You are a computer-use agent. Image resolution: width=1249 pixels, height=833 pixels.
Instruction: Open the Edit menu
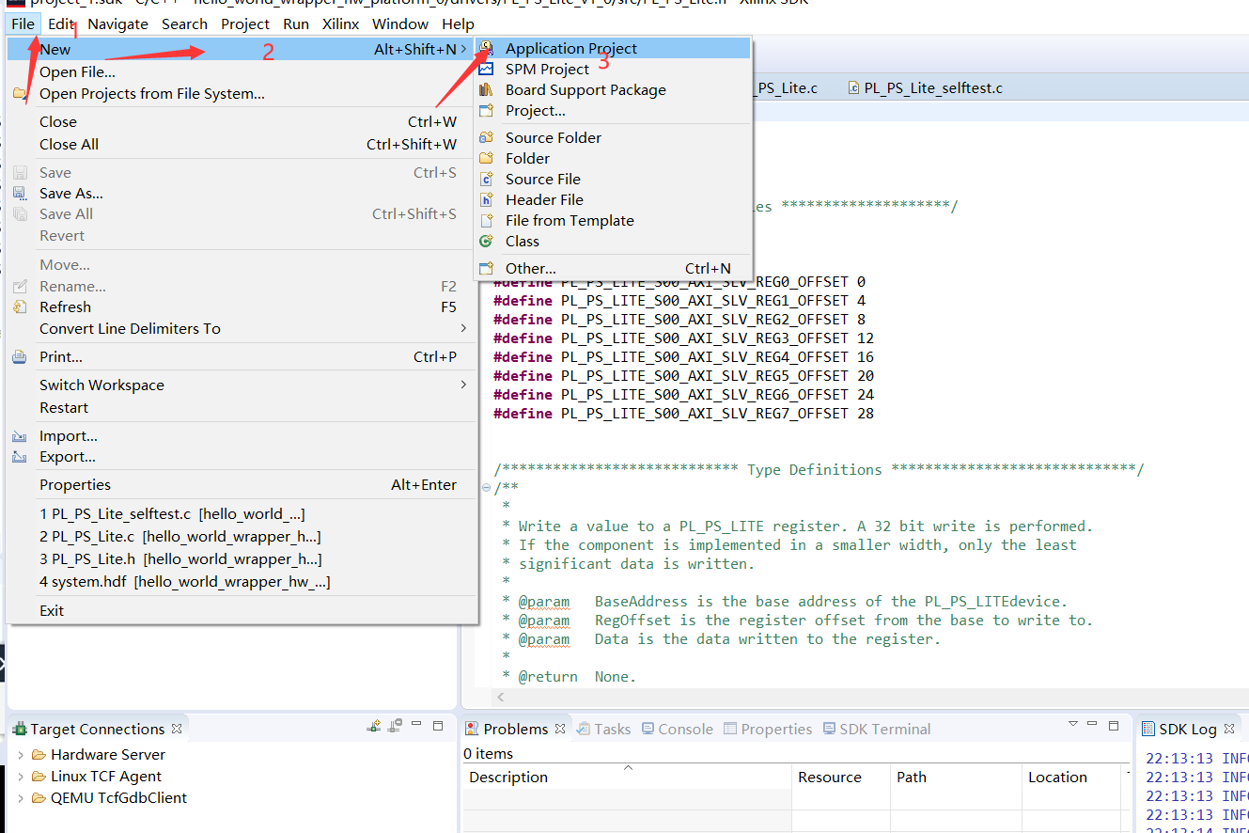click(x=61, y=24)
